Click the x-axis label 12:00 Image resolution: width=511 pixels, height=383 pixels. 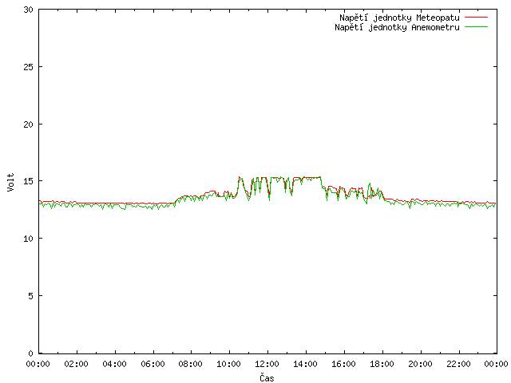(x=267, y=364)
